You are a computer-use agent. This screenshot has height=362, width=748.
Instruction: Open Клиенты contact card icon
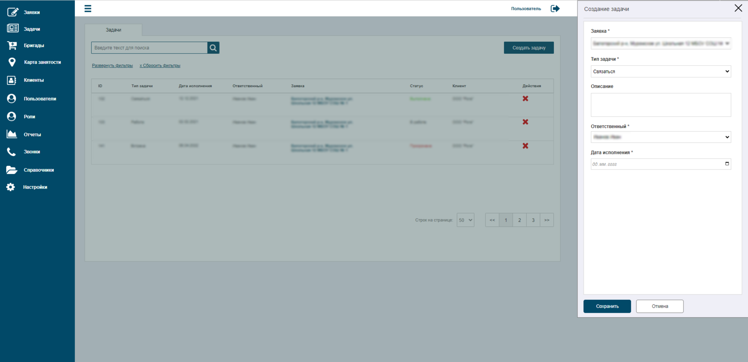coord(12,80)
